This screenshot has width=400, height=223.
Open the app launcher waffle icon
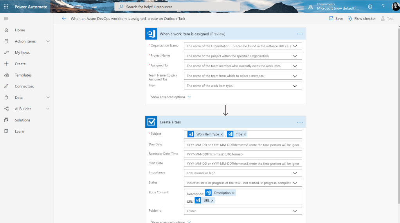click(x=6, y=7)
